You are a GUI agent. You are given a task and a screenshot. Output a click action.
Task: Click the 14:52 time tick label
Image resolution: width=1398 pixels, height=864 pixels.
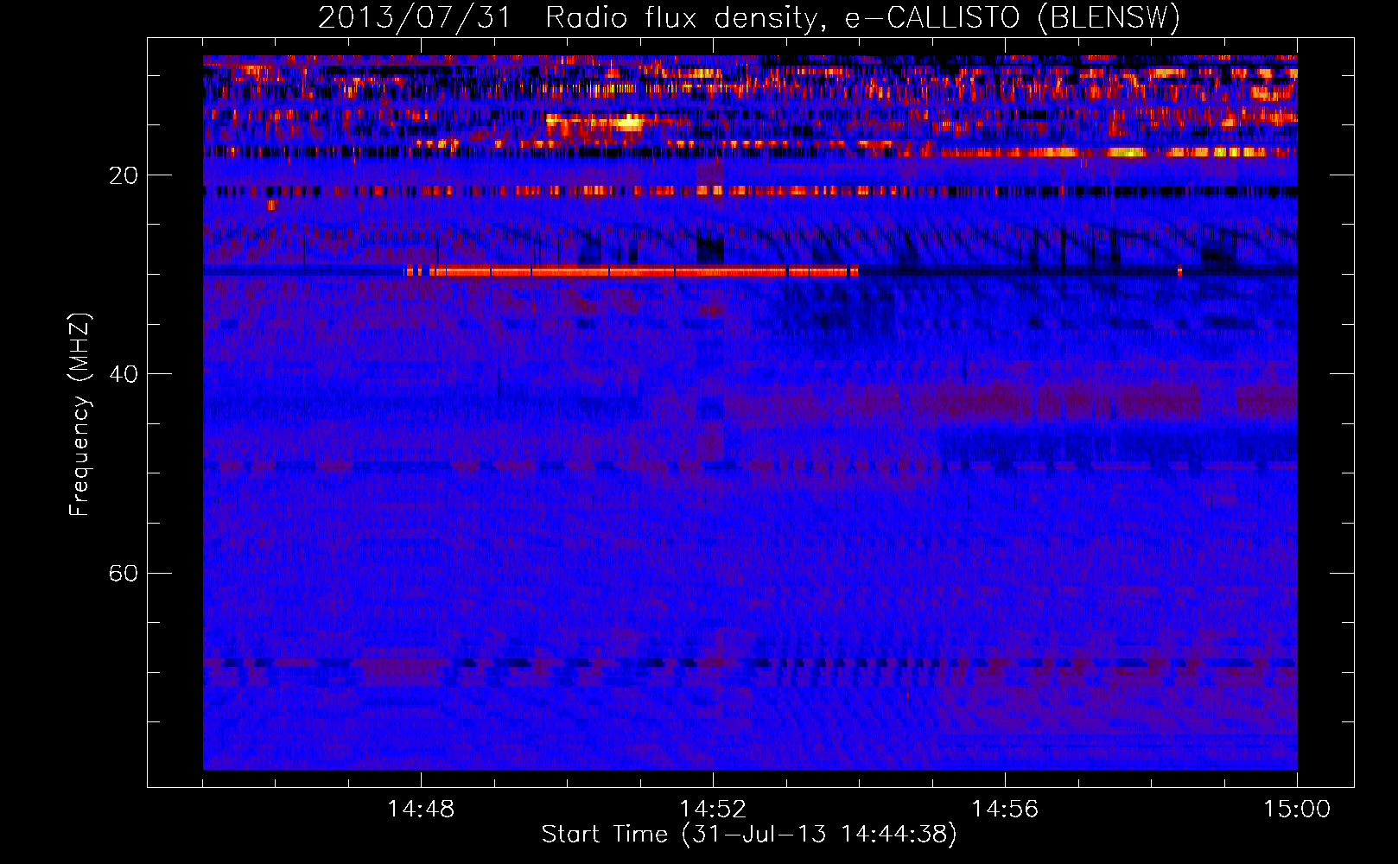coord(713,810)
